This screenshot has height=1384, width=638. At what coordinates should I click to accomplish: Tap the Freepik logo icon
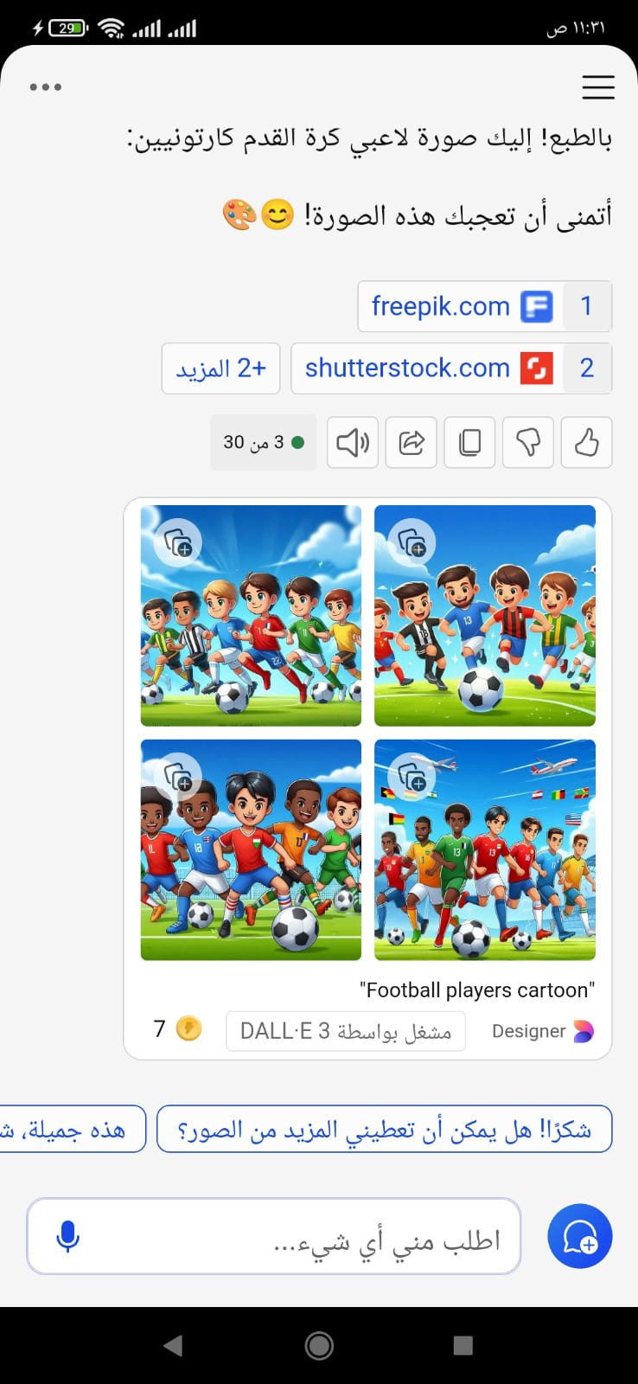point(536,306)
